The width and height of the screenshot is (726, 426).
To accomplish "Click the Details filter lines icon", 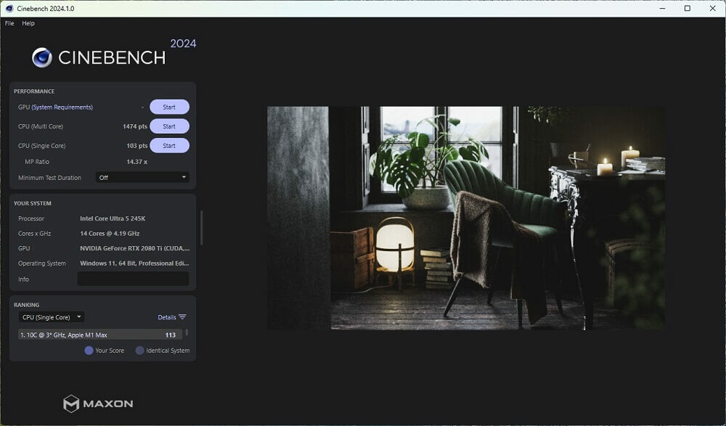I will [182, 317].
